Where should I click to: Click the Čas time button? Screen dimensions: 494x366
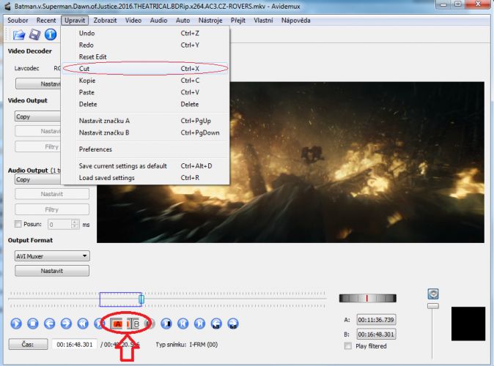click(28, 344)
